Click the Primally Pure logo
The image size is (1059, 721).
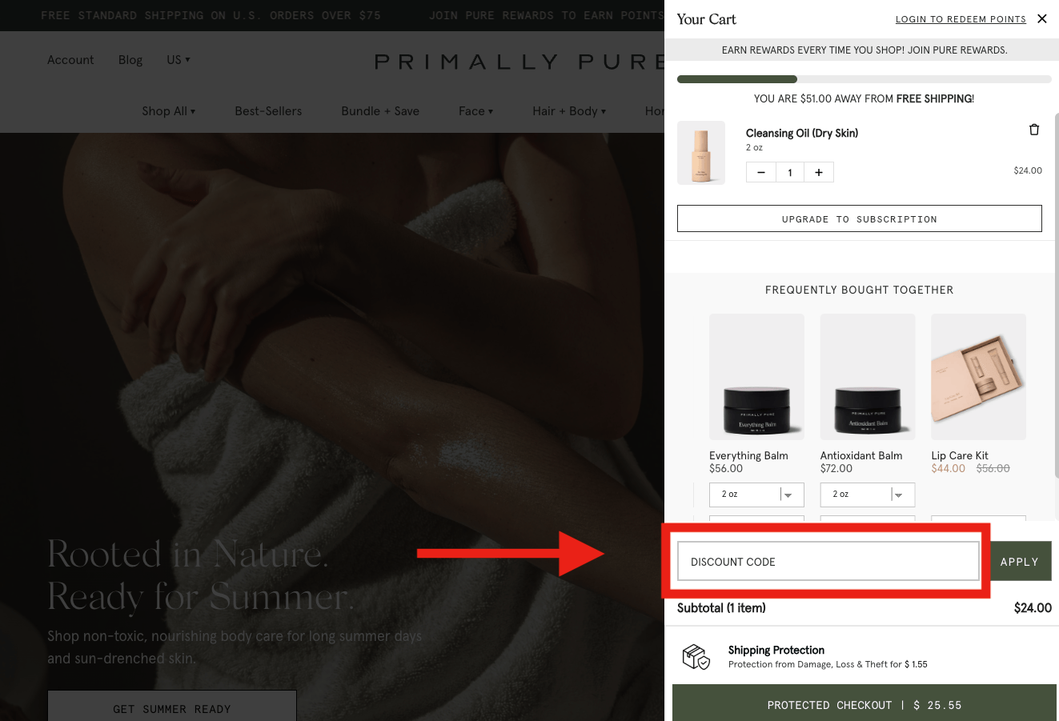[x=520, y=62]
